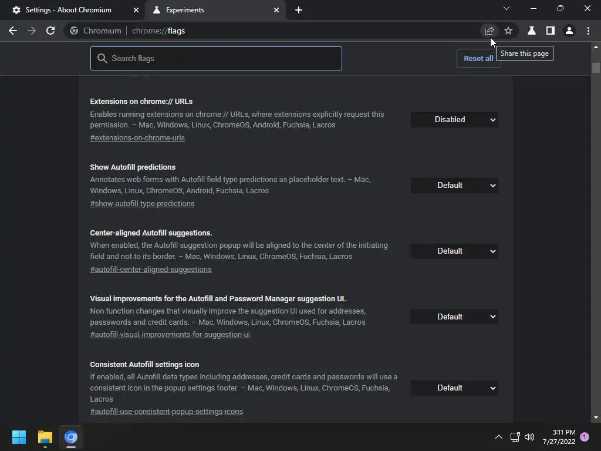The width and height of the screenshot is (601, 451).
Task: Bookmark this page with the star icon
Action: (x=508, y=31)
